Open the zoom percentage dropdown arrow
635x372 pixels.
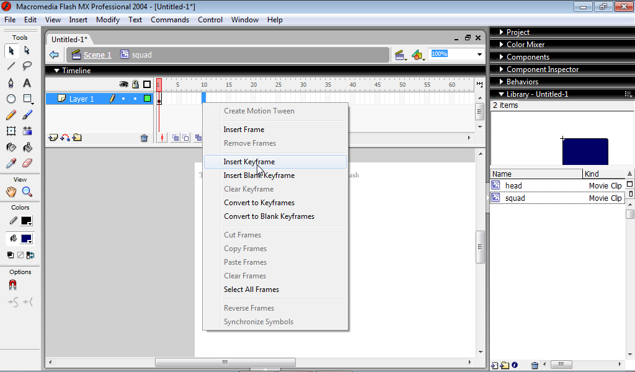pyautogui.click(x=479, y=54)
